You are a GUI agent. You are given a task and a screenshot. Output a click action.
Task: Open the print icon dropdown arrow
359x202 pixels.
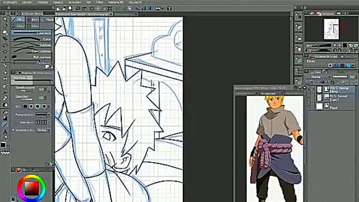click(x=162, y=9)
